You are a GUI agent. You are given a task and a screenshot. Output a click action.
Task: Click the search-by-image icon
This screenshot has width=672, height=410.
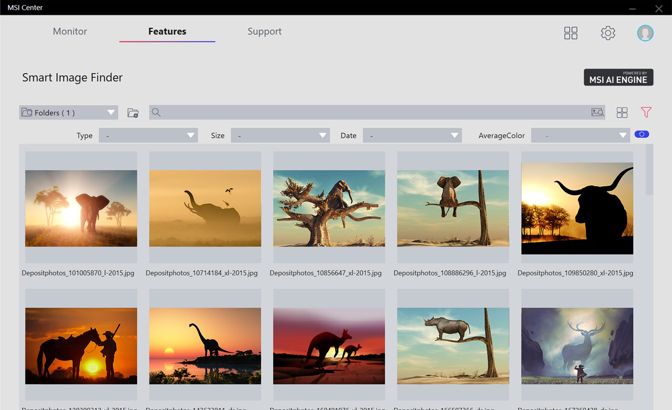pos(597,113)
